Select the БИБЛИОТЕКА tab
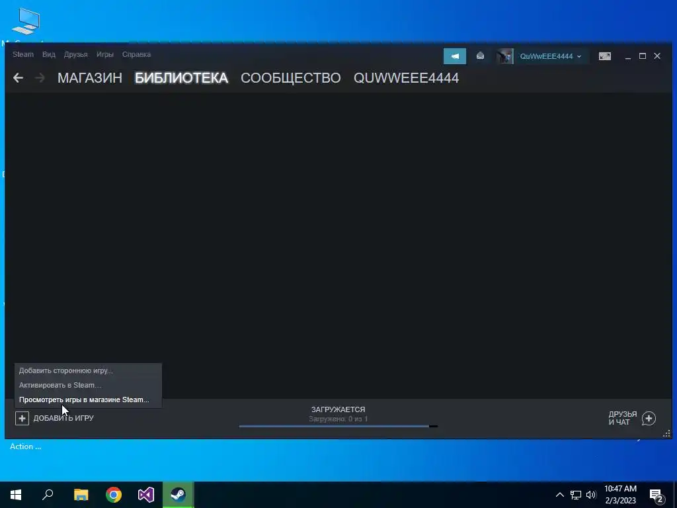677x508 pixels. coord(181,78)
